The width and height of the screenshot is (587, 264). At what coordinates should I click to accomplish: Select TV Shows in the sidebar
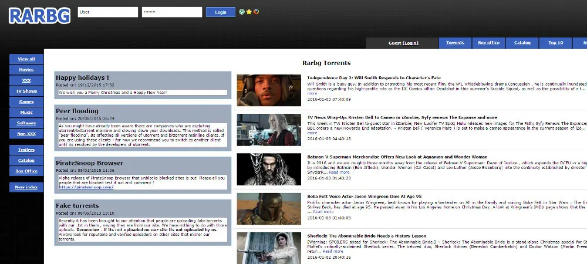tap(26, 91)
